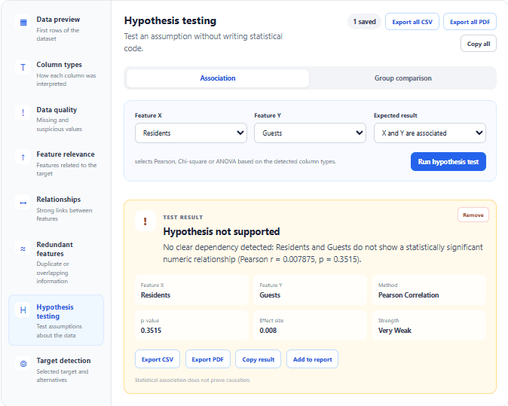Switch to the Group comparison tab
Screen dimensions: 508x406
(x=402, y=78)
